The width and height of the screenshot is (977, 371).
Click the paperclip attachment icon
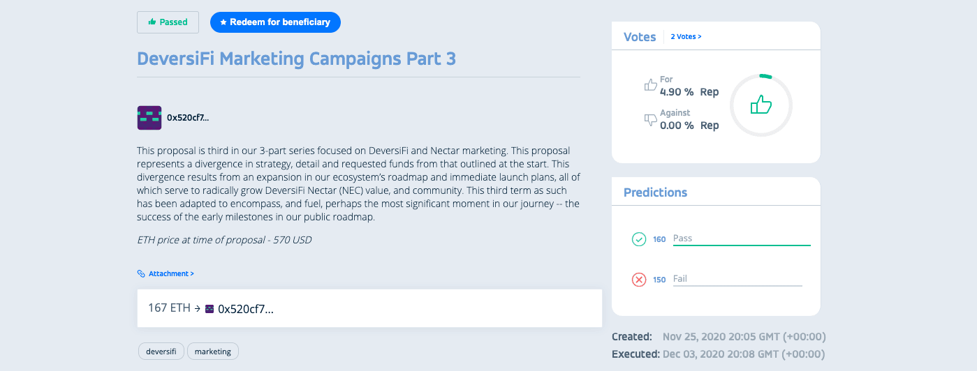click(x=141, y=274)
